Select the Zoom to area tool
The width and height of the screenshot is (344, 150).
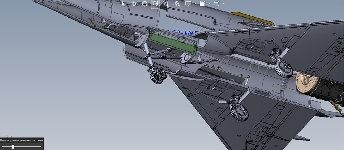point(166,4)
